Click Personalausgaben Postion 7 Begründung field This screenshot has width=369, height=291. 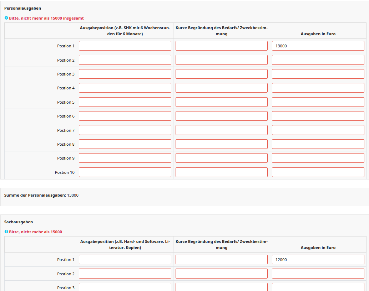coord(222,130)
